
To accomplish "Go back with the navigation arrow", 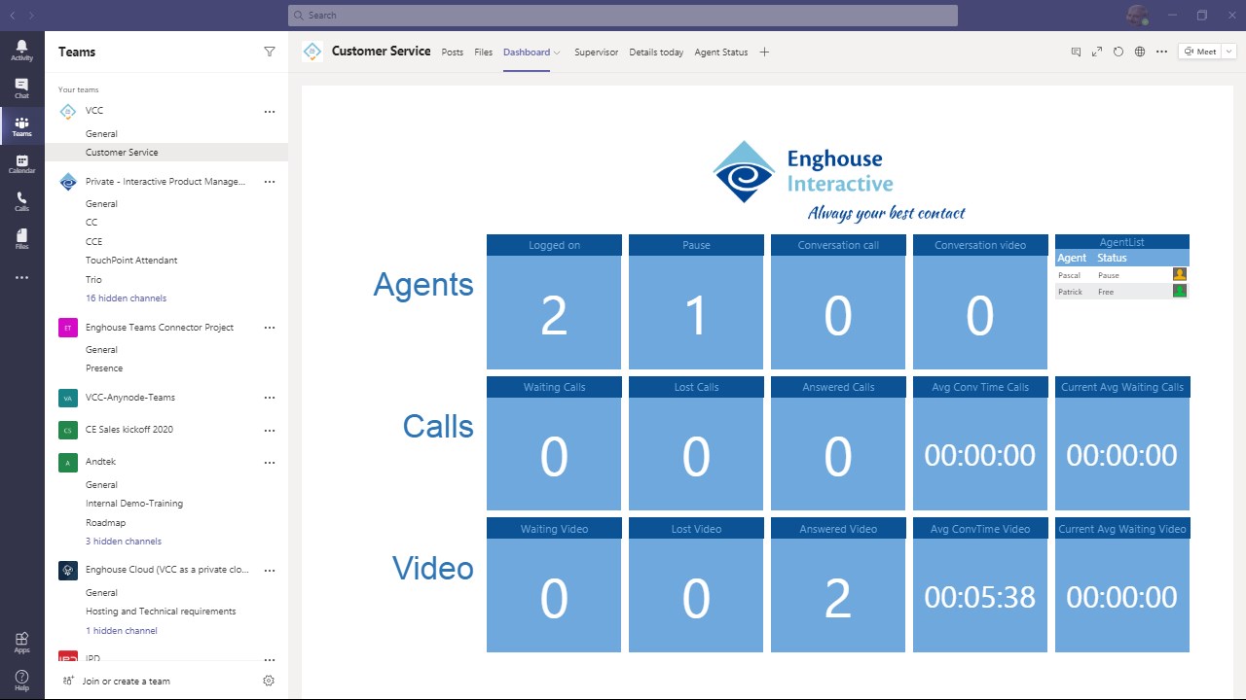I will tap(13, 16).
